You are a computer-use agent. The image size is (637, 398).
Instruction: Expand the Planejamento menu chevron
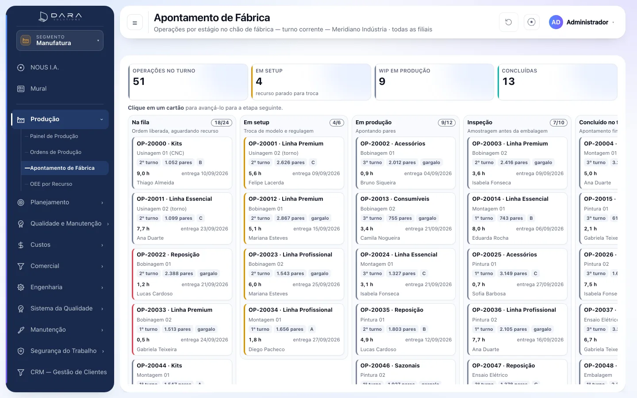coord(102,203)
